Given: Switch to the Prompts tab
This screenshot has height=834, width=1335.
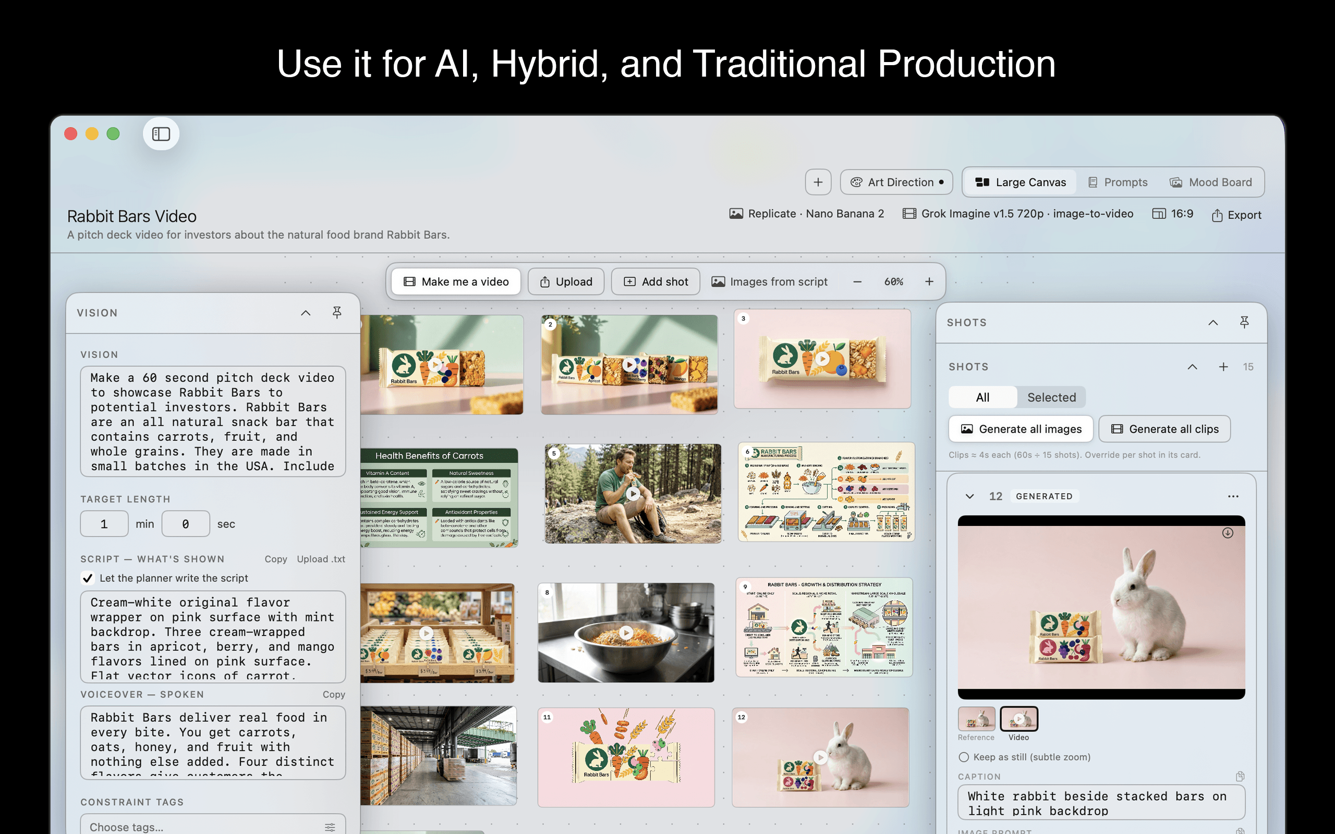Looking at the screenshot, I should click(x=1117, y=182).
